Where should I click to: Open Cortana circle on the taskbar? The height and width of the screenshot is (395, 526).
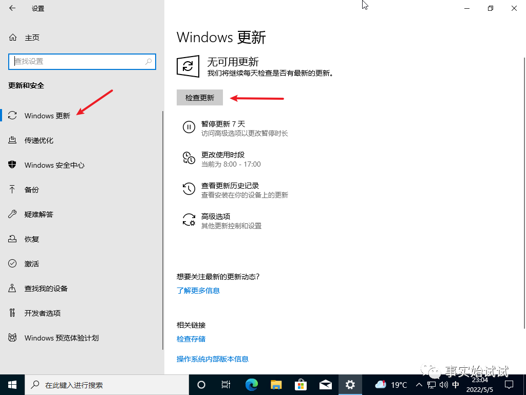(x=201, y=385)
